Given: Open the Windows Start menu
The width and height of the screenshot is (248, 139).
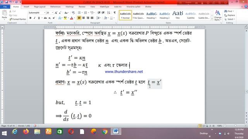Looking at the screenshot, I should [4, 133].
